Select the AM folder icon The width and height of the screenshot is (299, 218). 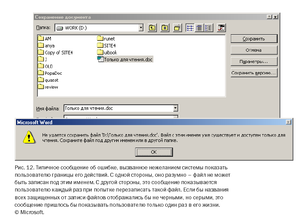click(x=41, y=38)
